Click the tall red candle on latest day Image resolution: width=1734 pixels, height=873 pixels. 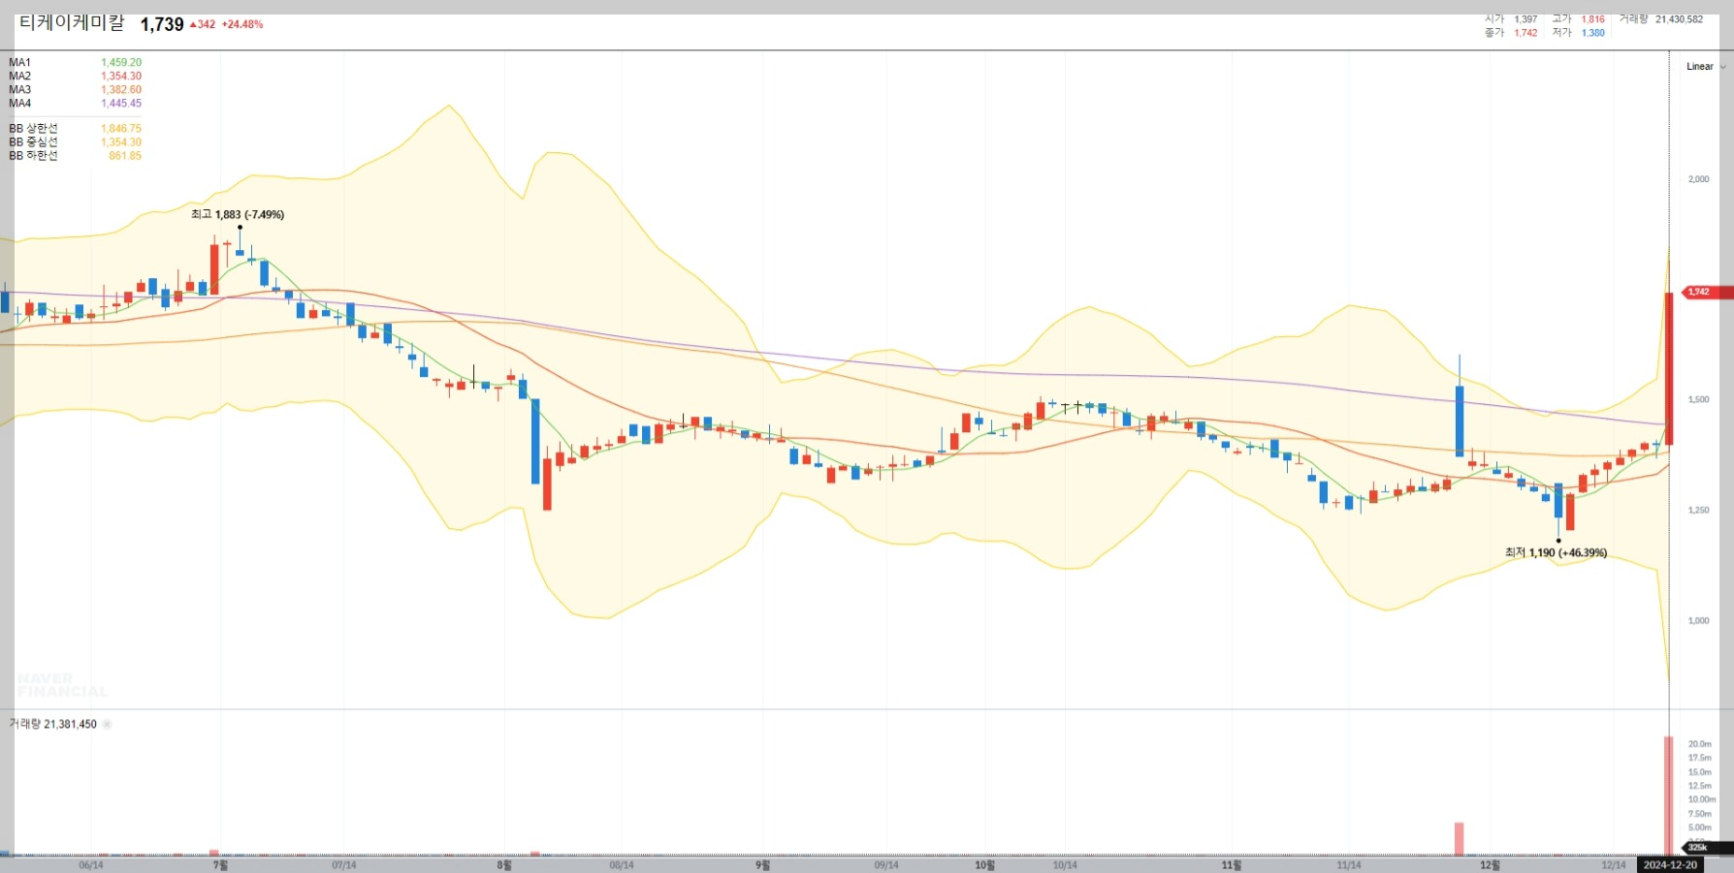tap(1669, 368)
